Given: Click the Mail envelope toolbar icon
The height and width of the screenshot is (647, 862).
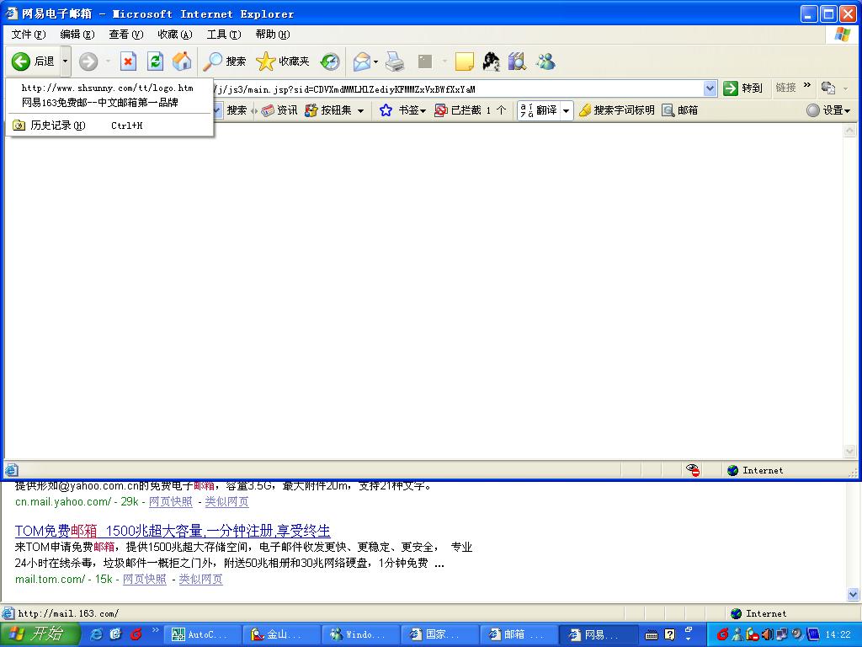Looking at the screenshot, I should (x=362, y=61).
